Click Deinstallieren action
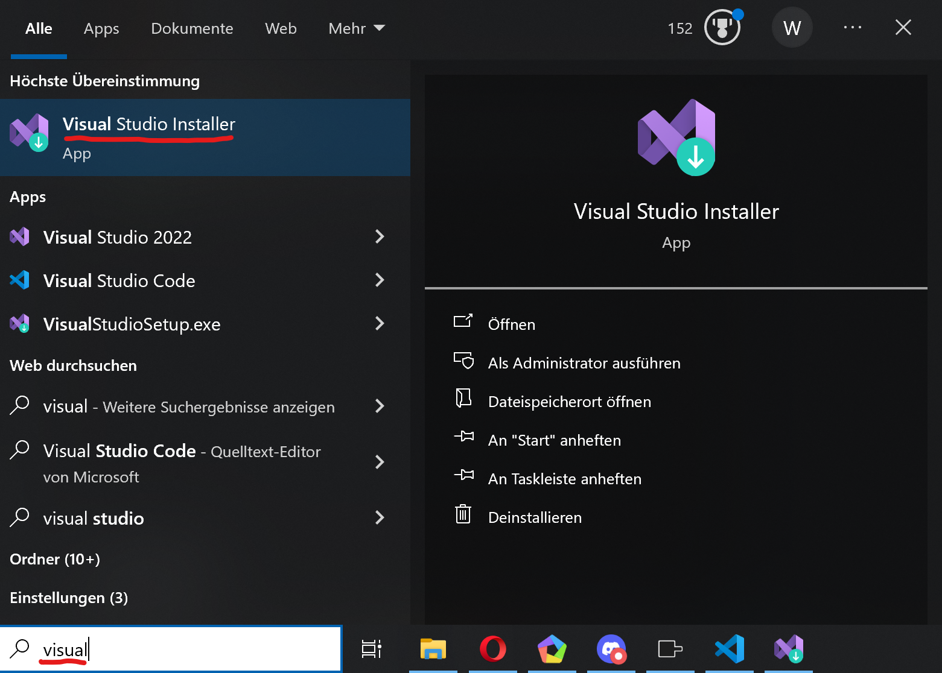This screenshot has width=942, height=673. 535,517
